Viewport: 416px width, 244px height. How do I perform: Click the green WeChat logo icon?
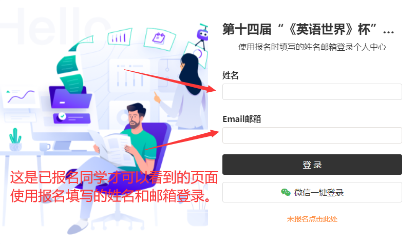coord(286,192)
